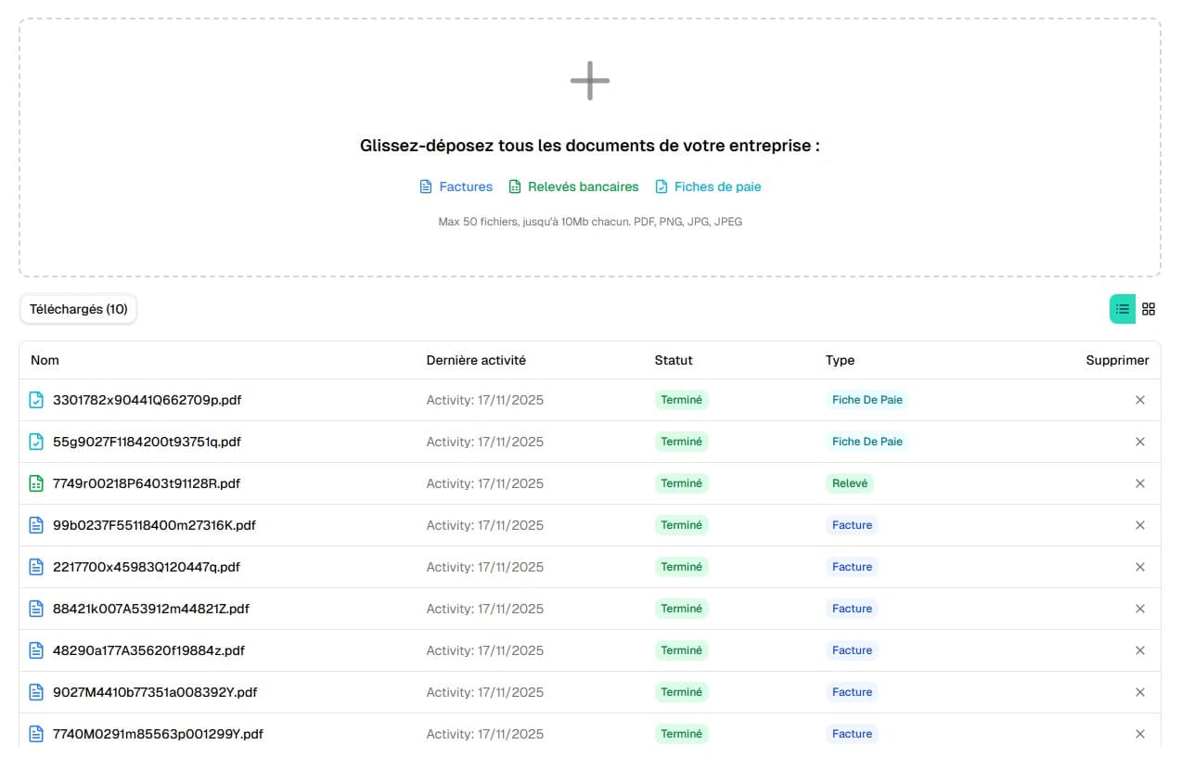Click the Fiche De Paie badge on first row
This screenshot has width=1182, height=771.
(867, 400)
